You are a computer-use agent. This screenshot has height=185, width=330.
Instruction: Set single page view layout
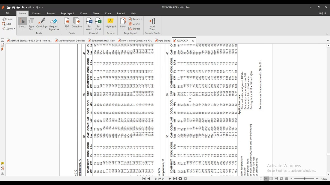tap(261, 179)
